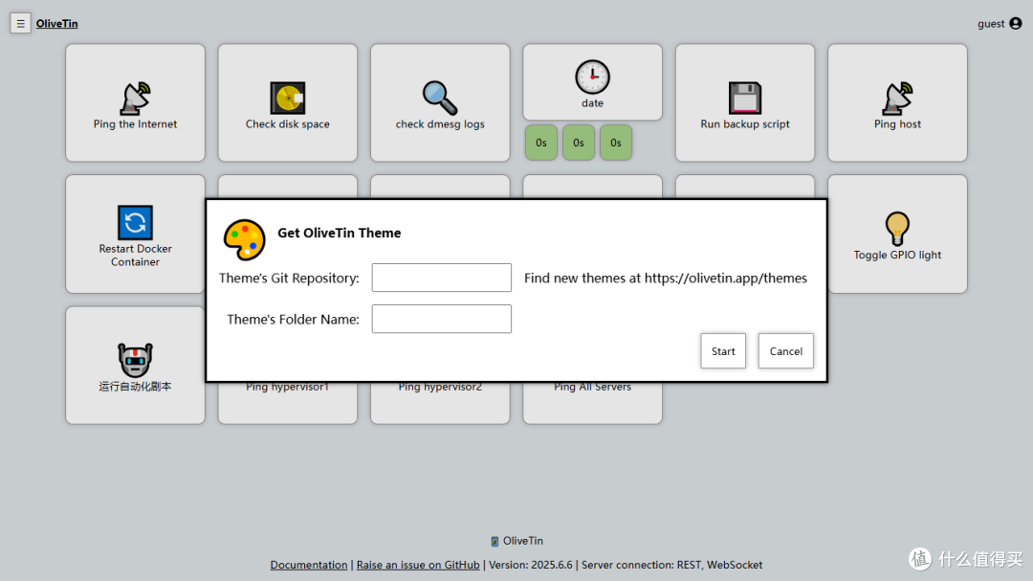Image resolution: width=1033 pixels, height=581 pixels.
Task: Open the third green 0s execution log
Action: (x=615, y=143)
